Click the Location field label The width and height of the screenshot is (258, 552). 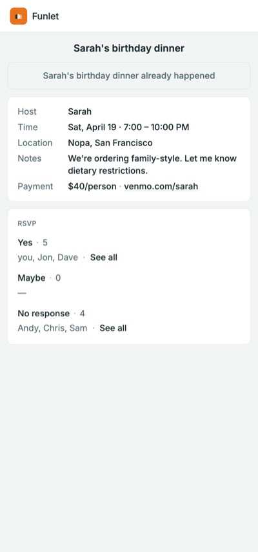click(35, 142)
